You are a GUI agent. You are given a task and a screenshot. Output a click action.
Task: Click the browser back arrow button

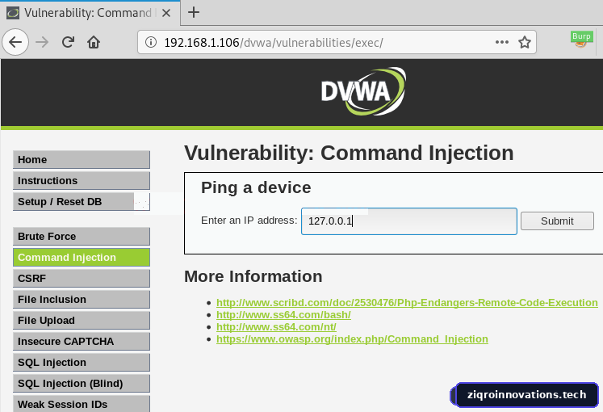pyautogui.click(x=15, y=42)
